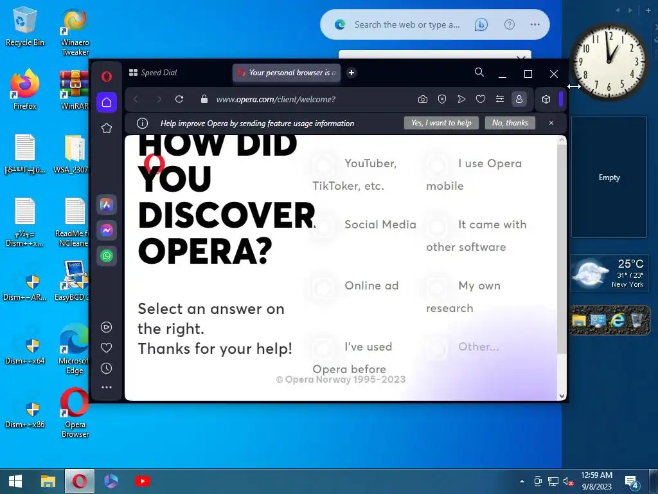Open Bing chat icon in search bar
This screenshot has width=658, height=494.
click(x=481, y=25)
